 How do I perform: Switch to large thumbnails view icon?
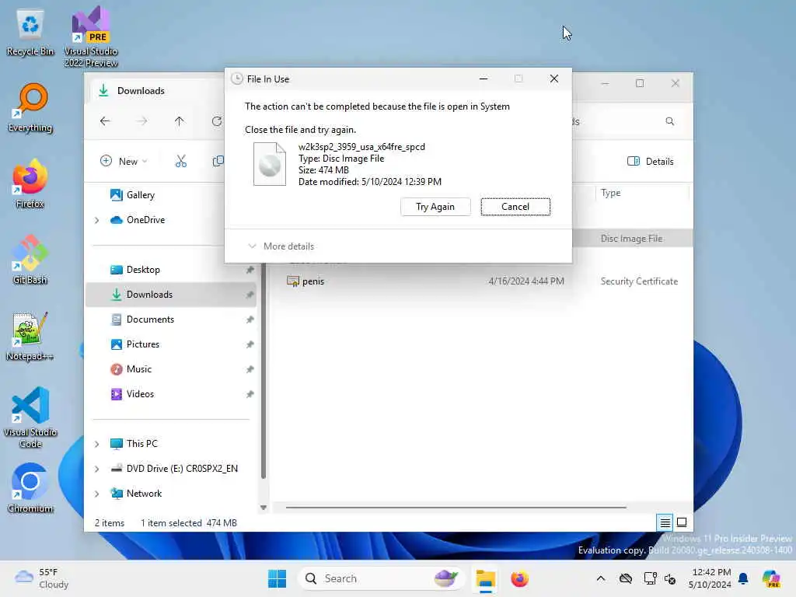click(682, 522)
